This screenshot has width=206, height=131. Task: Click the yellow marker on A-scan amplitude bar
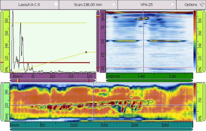tap(2, 60)
